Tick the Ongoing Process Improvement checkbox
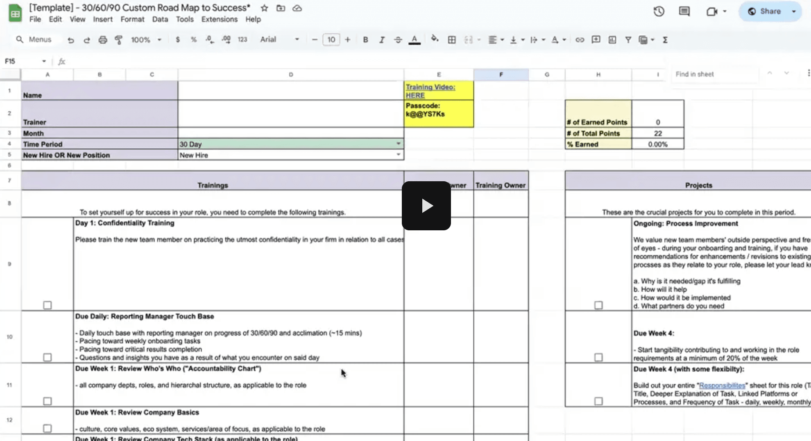This screenshot has height=441, width=811. pyautogui.click(x=598, y=305)
